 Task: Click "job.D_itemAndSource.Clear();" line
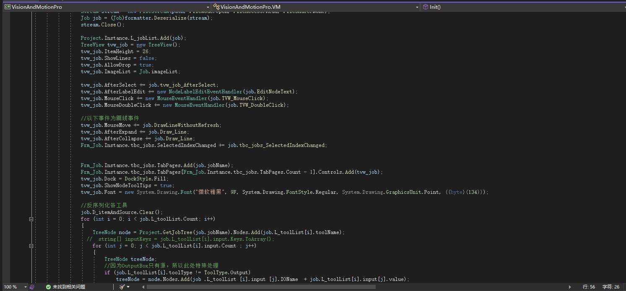tap(122, 212)
